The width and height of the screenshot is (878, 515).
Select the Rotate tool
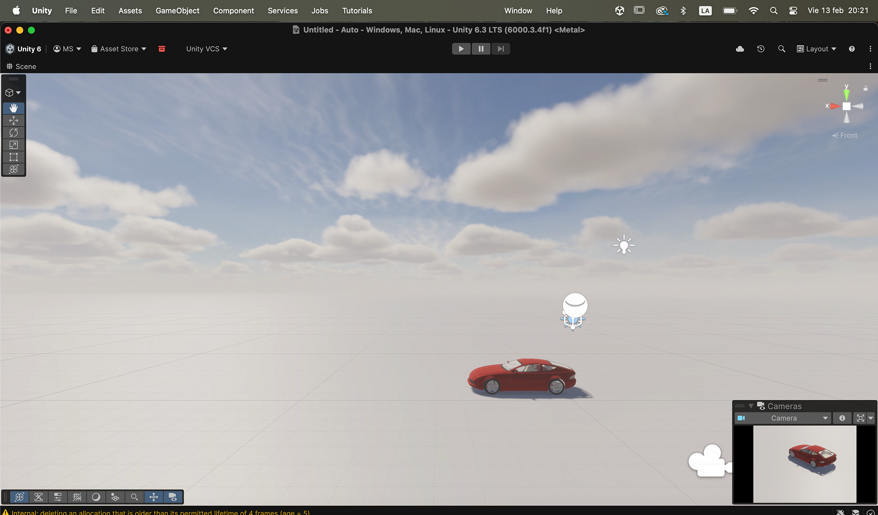pyautogui.click(x=13, y=133)
